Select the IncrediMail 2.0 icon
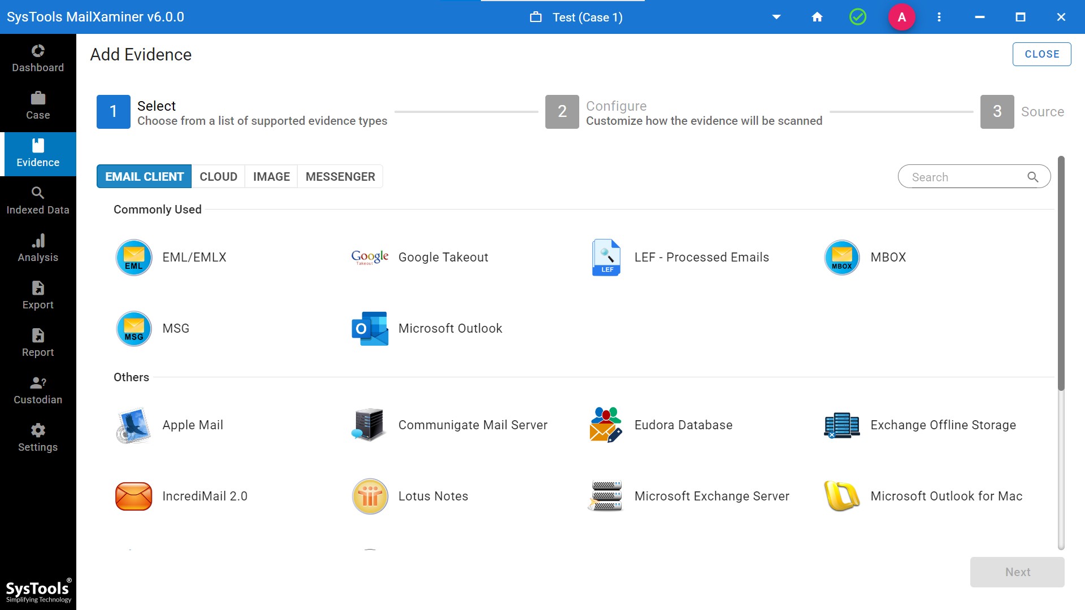The image size is (1085, 610). 134,496
